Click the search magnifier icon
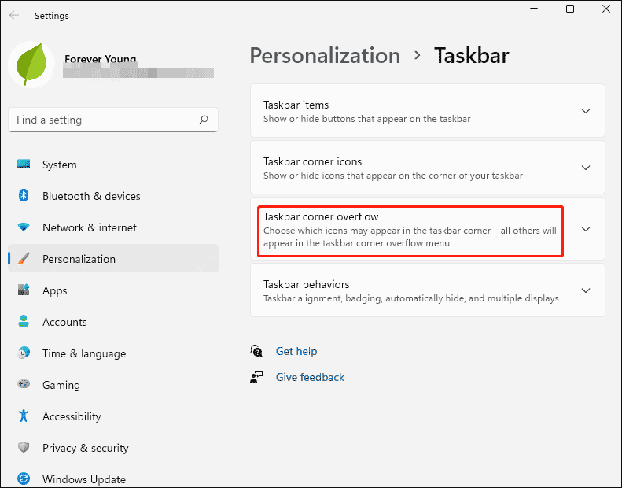Viewport: 622px width, 488px height. [x=204, y=120]
